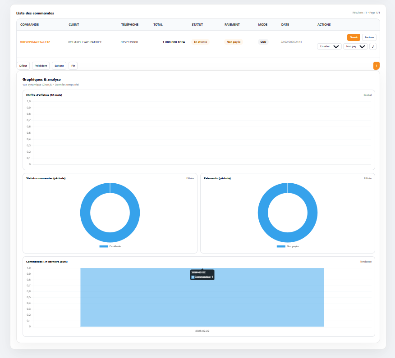The height and width of the screenshot is (358, 395).
Task: Click the Paiements donut chart ring
Action: (x=263, y=213)
